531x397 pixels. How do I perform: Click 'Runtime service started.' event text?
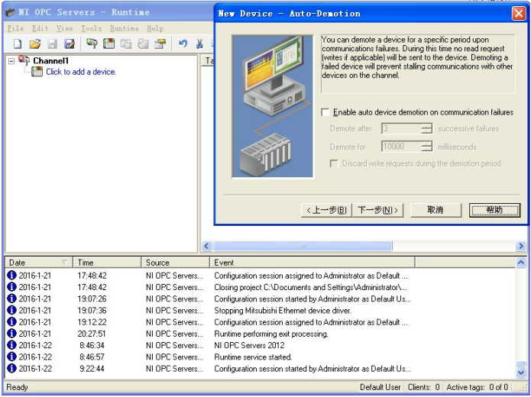tap(253, 357)
